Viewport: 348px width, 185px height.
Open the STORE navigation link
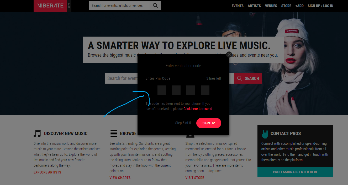(x=286, y=6)
